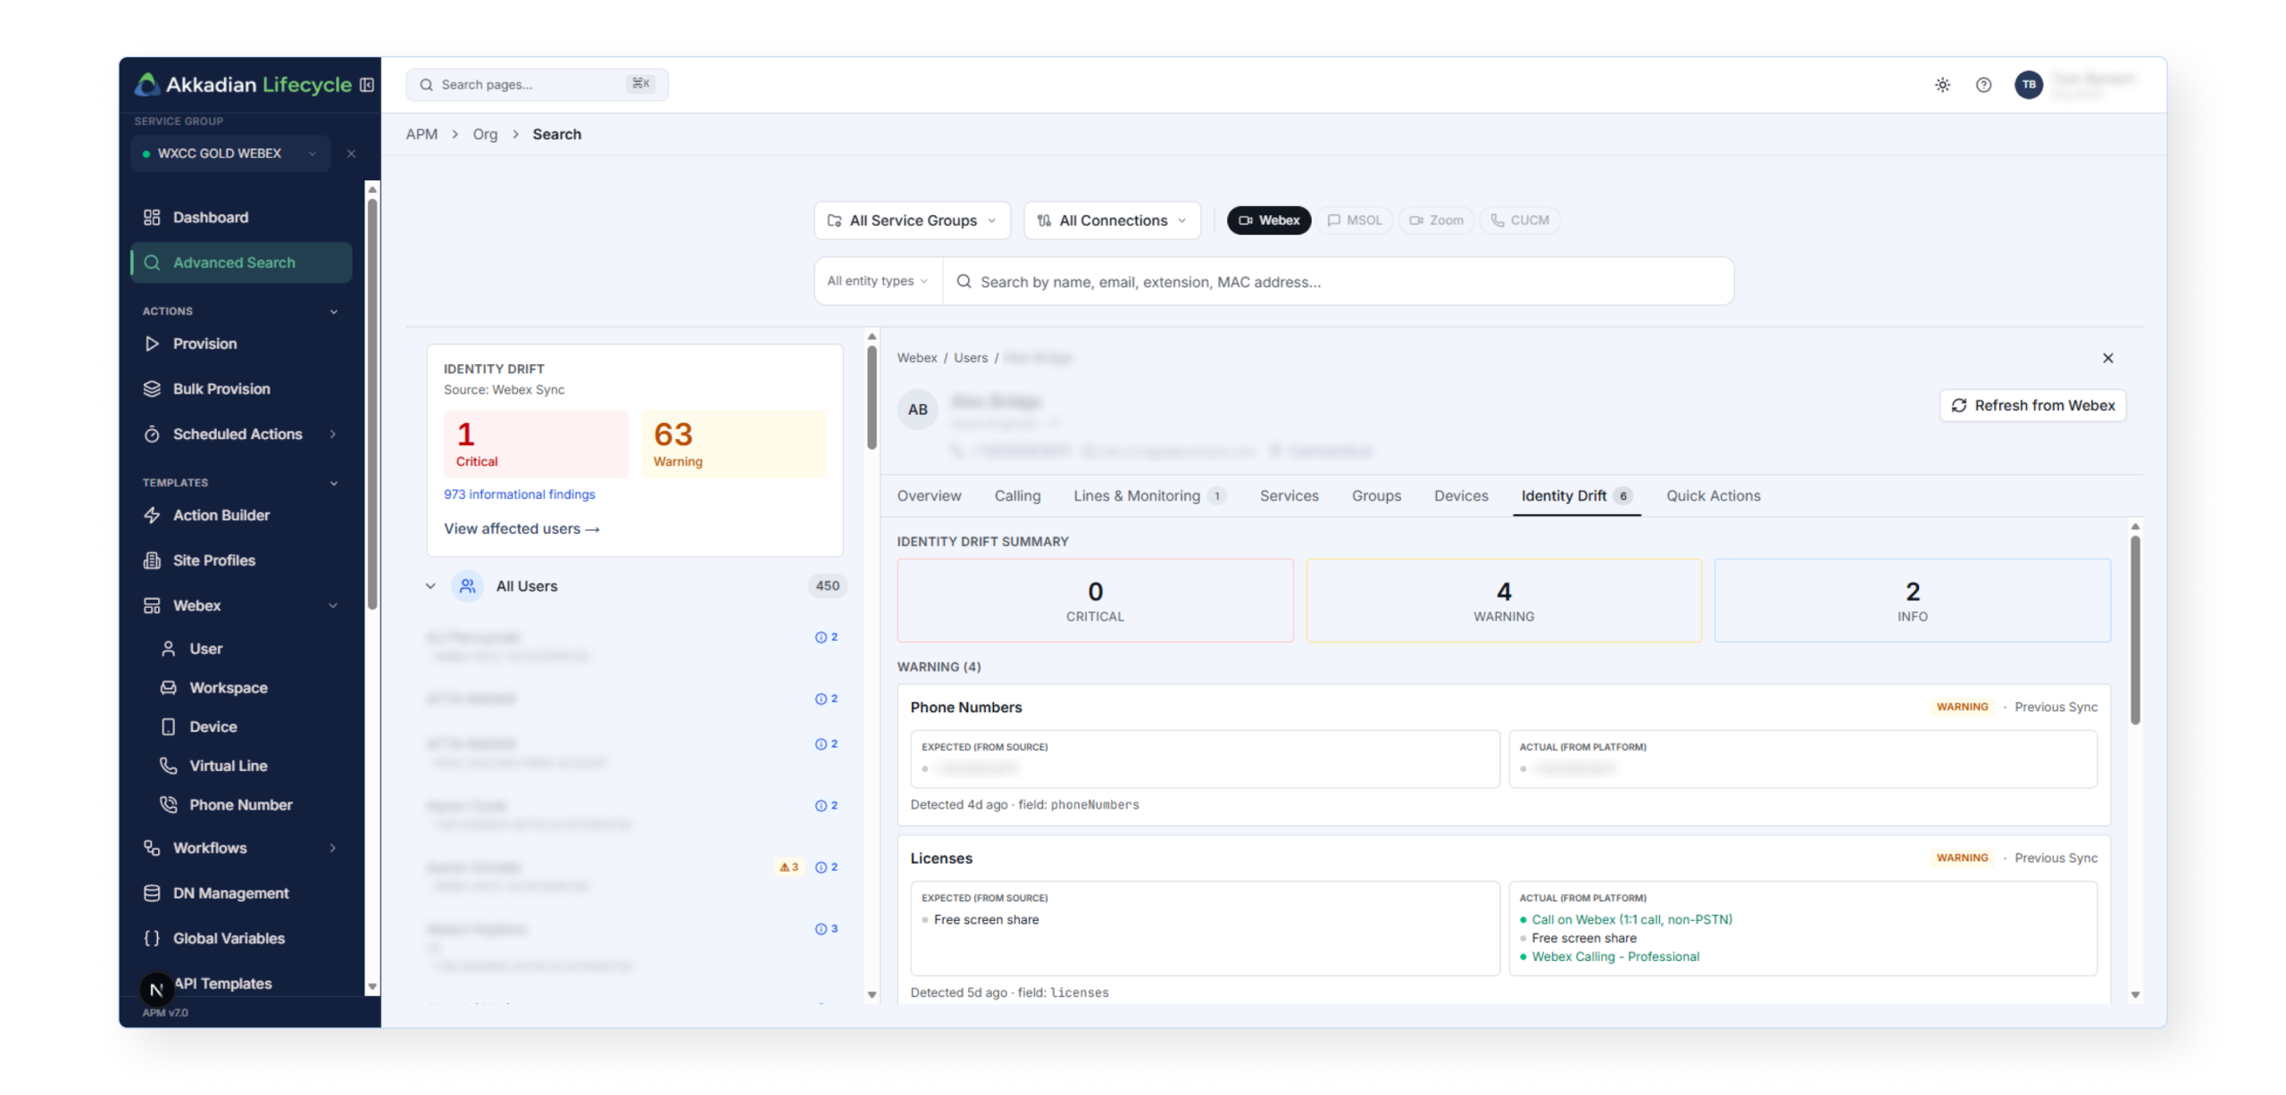Click the N avatar badge at sidebar bottom

click(x=156, y=989)
